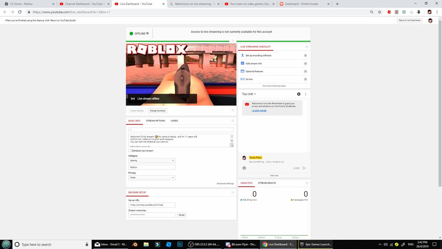The image size is (442, 249).
Task: Open the Privacy 'Public' dropdown
Action: click(152, 177)
